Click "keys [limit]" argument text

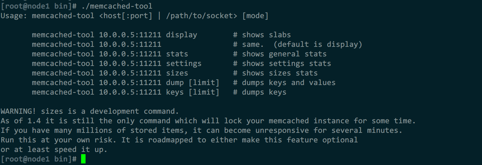(192, 92)
